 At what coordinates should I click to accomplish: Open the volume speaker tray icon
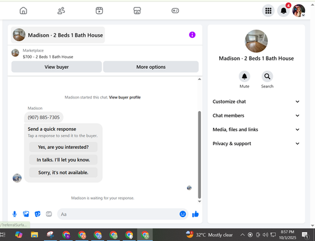(265, 235)
